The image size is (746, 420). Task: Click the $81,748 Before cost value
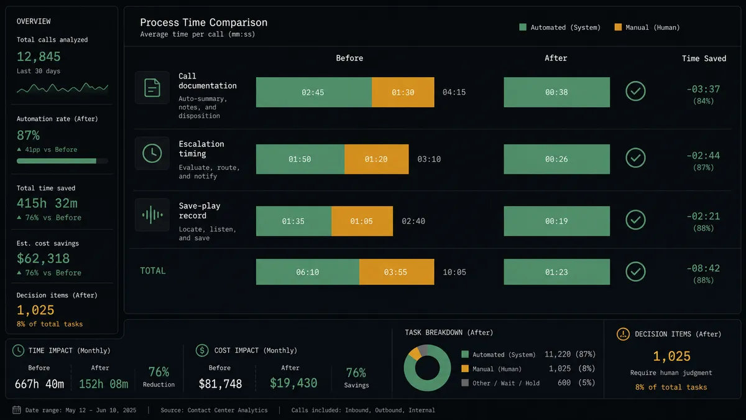click(x=220, y=384)
